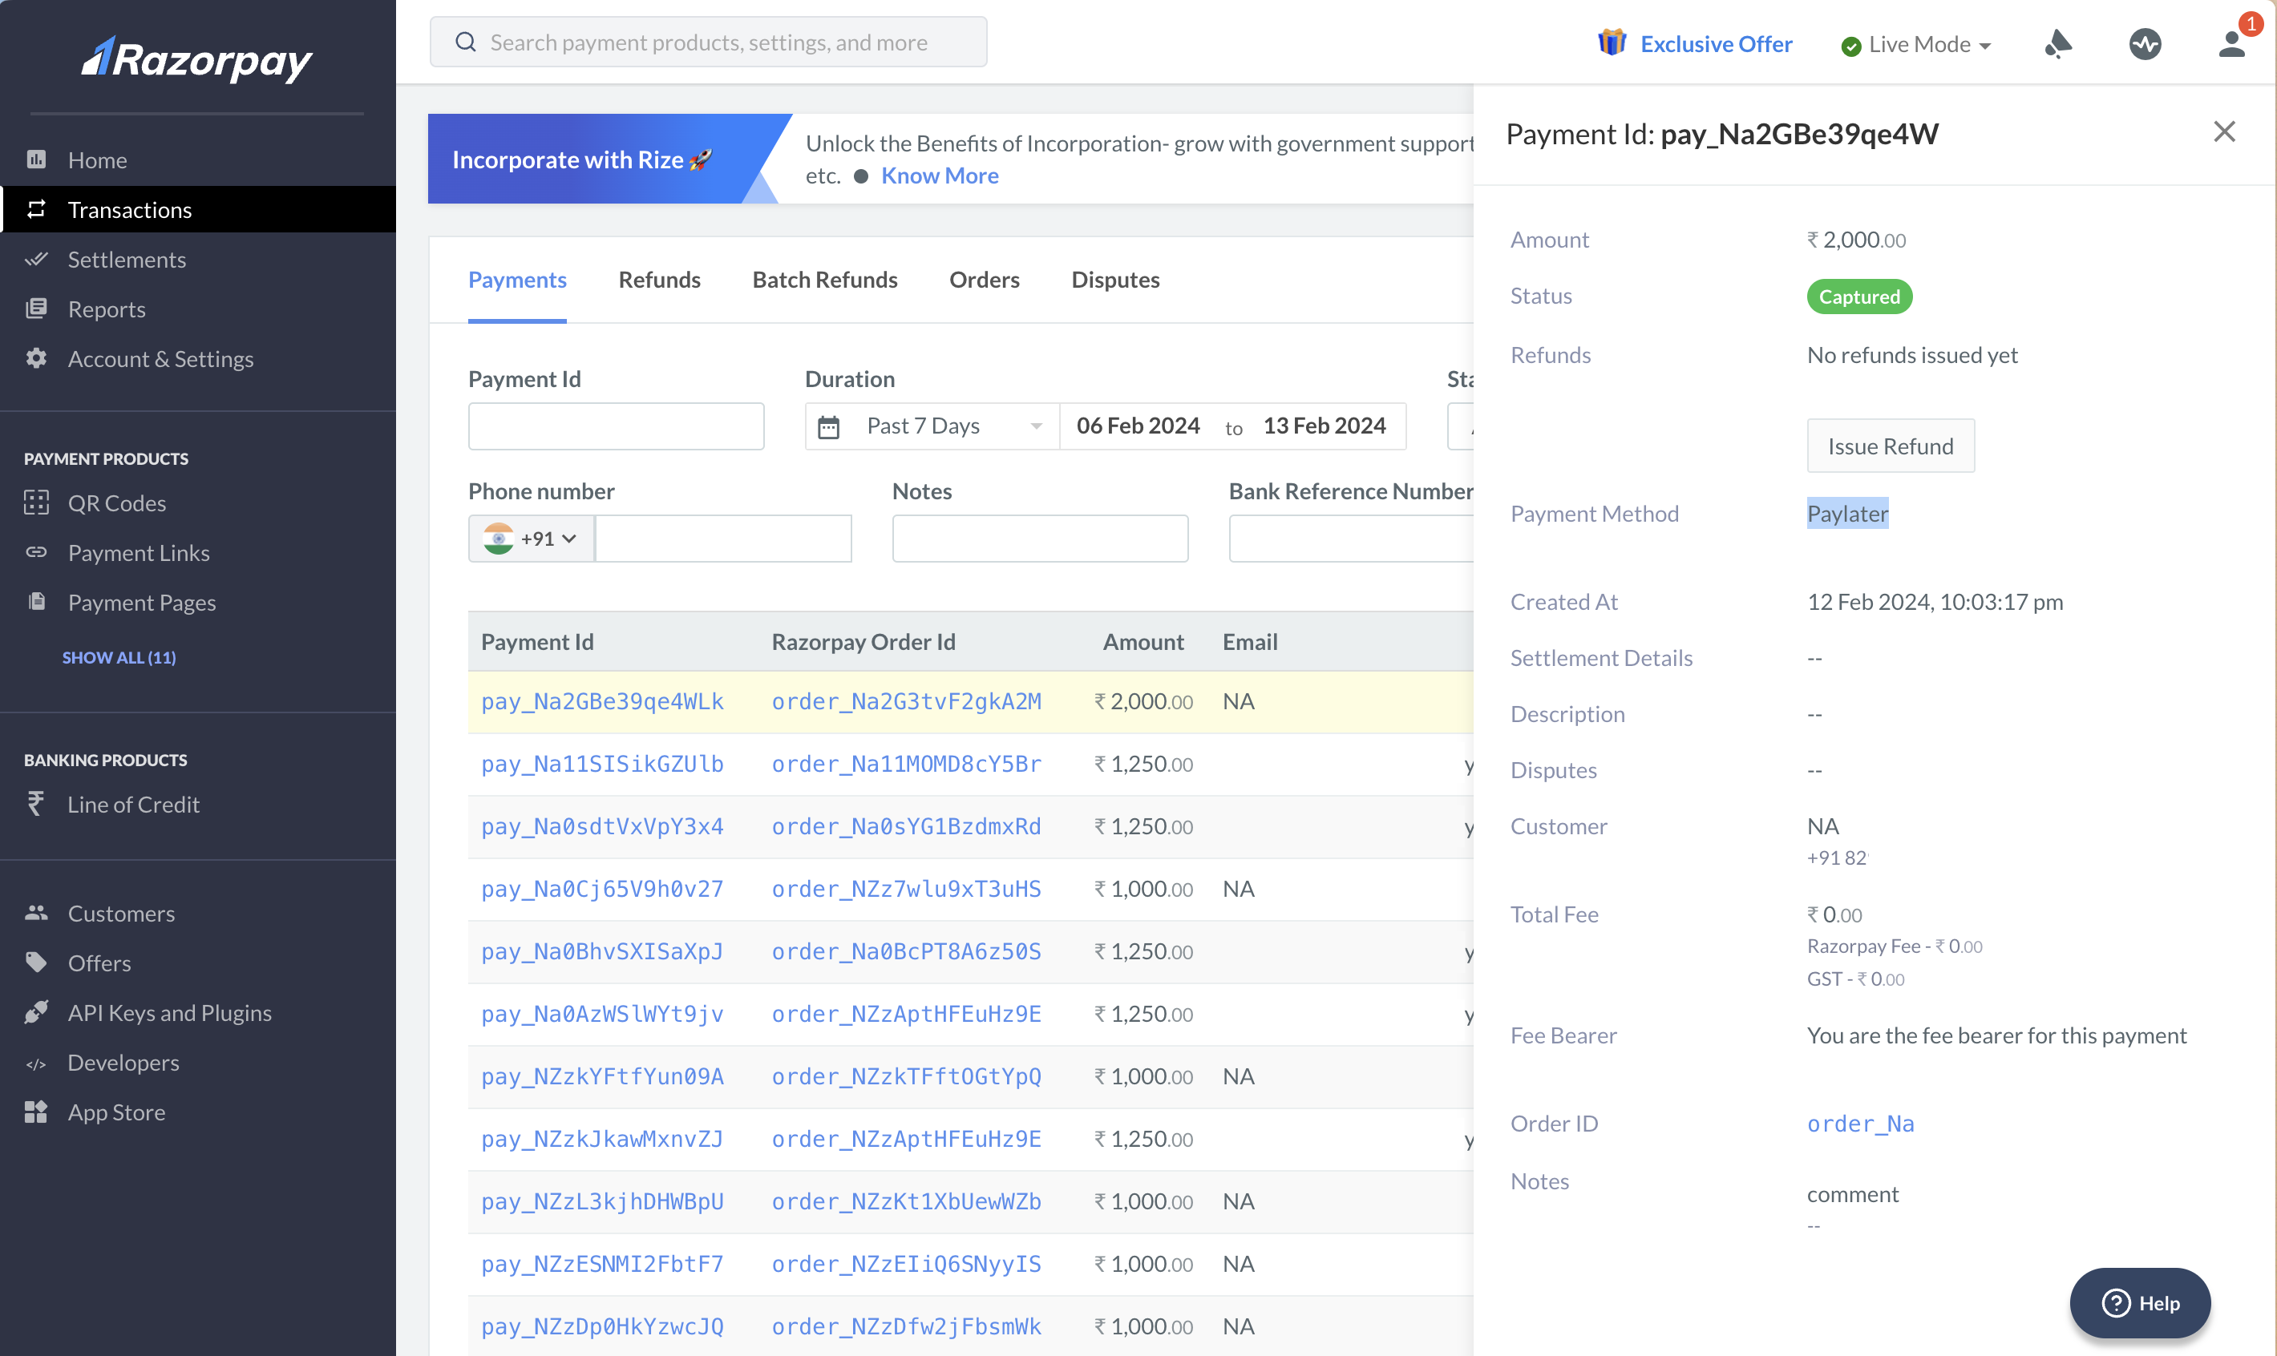The image size is (2277, 1356).
Task: Close the payment details panel
Action: [x=2224, y=131]
